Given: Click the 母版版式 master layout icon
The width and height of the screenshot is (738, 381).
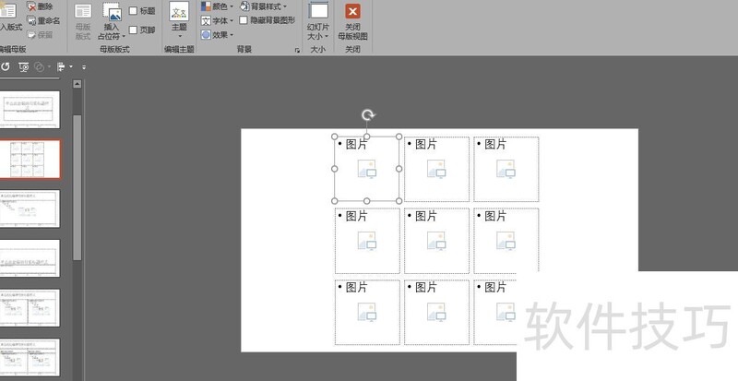Looking at the screenshot, I should 83,11.
